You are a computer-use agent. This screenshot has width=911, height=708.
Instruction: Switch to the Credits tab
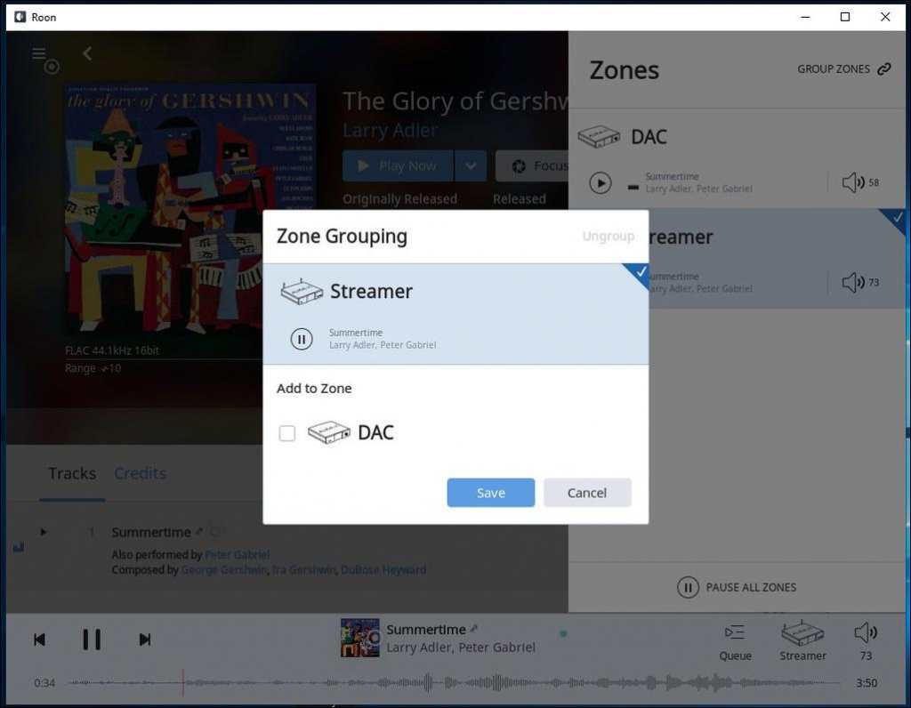pos(140,473)
